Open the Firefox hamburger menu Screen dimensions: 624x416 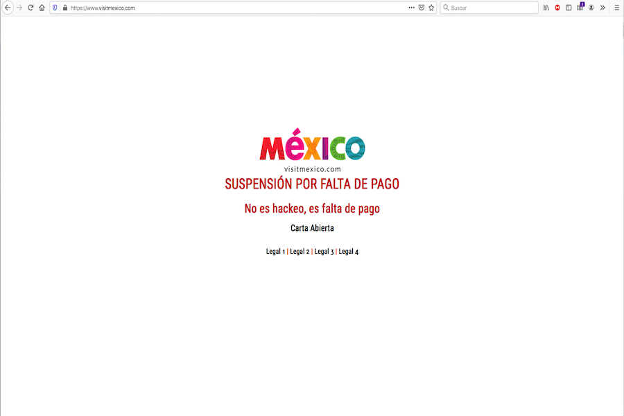point(616,8)
